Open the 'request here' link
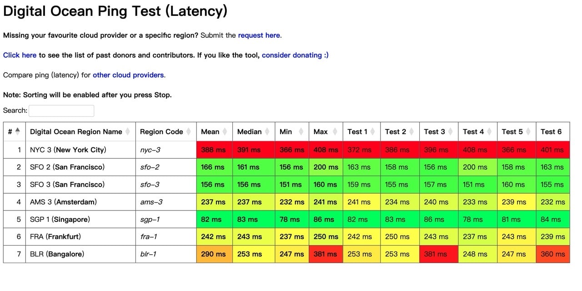This screenshot has height=291, width=582. coord(259,35)
